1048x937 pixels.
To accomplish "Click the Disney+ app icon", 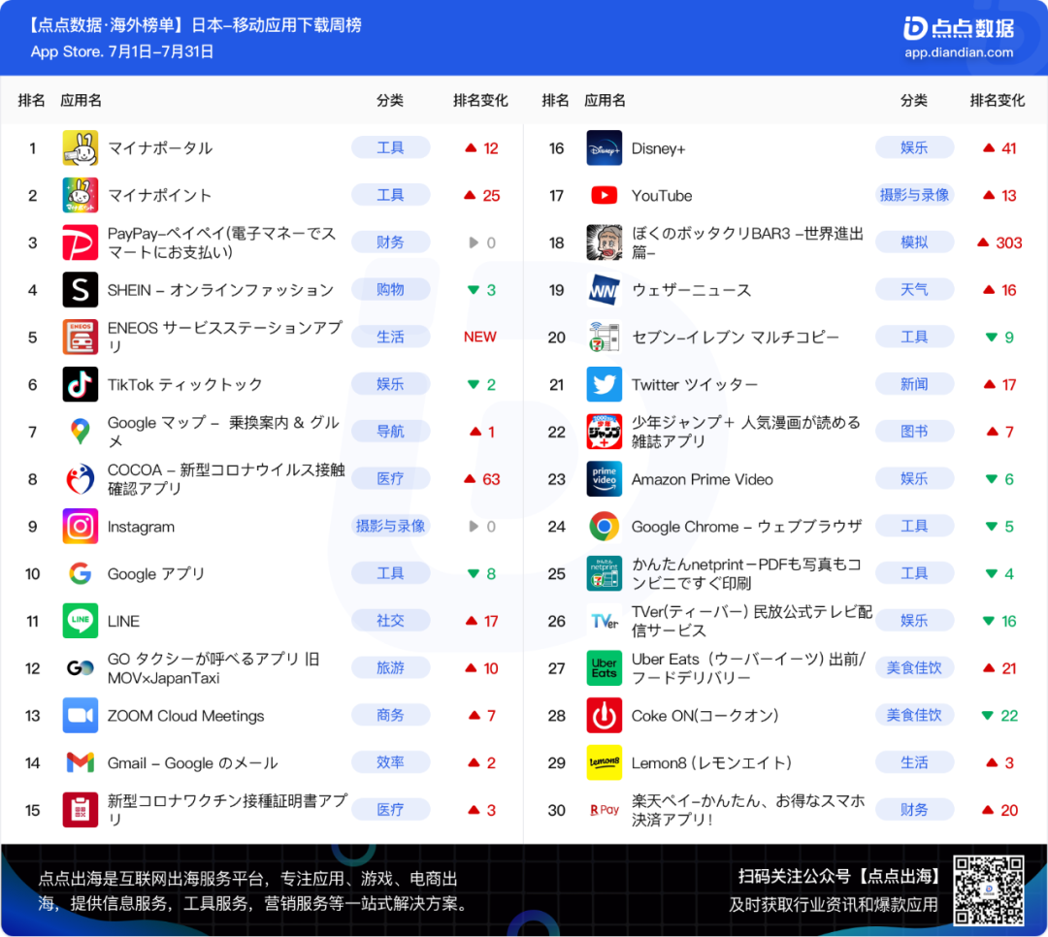I will [605, 147].
